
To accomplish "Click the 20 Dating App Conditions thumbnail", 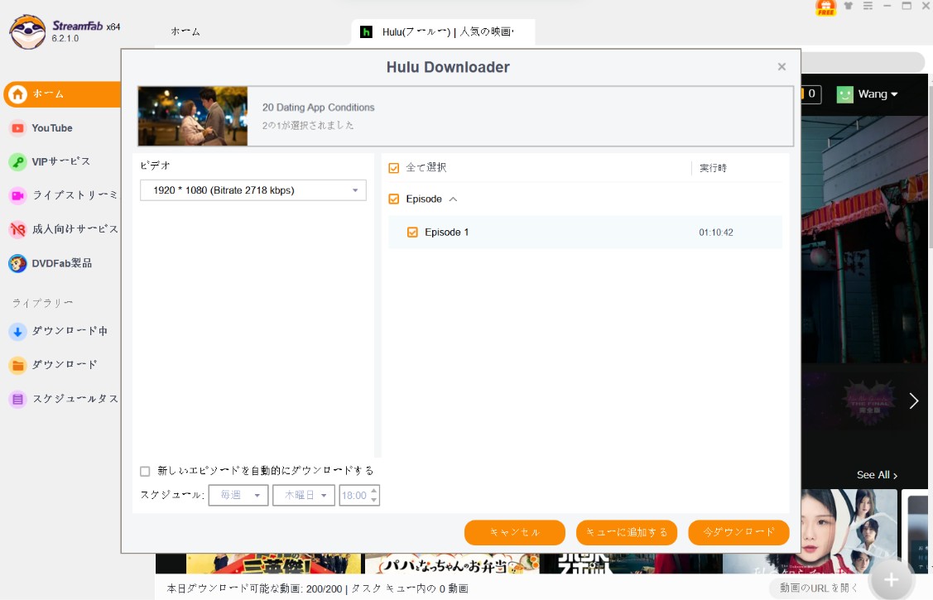I will coord(193,116).
